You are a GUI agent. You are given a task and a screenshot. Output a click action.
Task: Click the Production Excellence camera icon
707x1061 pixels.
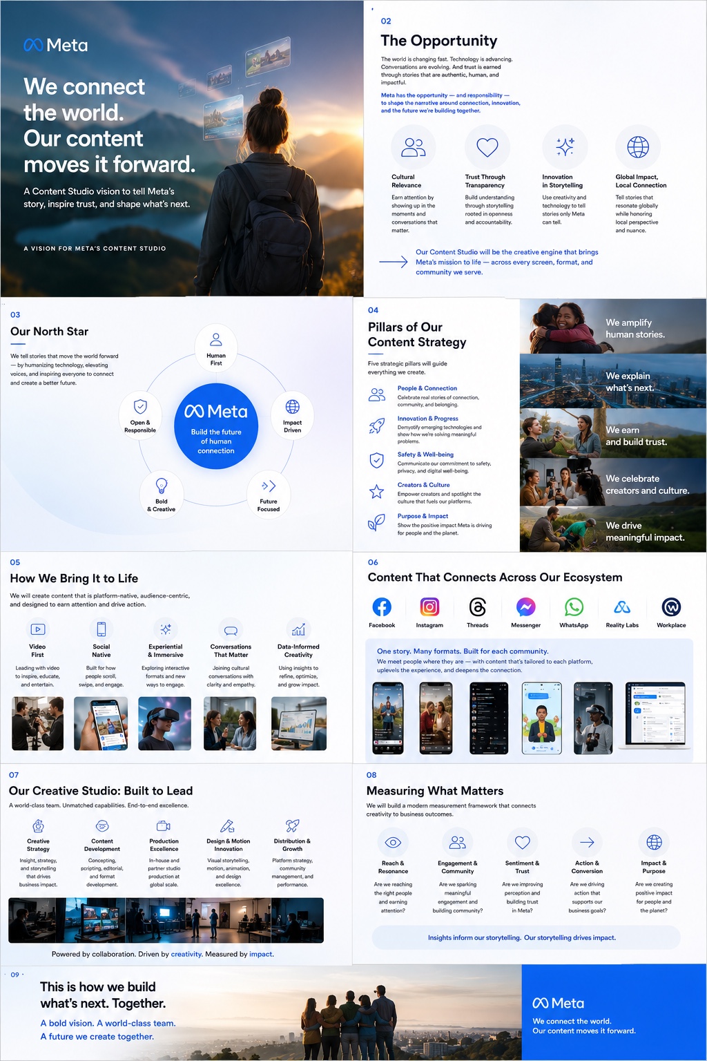(164, 826)
